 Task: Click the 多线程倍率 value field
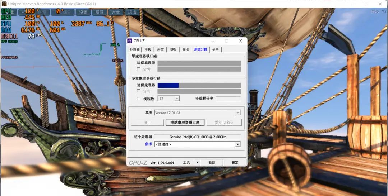(x=228, y=99)
